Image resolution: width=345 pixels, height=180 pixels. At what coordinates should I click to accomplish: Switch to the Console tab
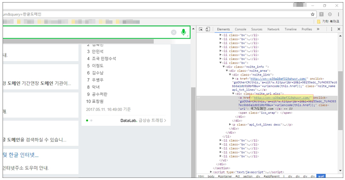pos(241,29)
